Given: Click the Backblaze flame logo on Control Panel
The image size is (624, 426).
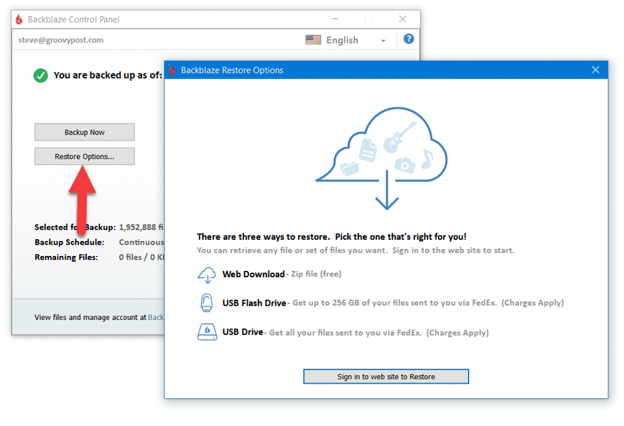Looking at the screenshot, I should click(19, 19).
